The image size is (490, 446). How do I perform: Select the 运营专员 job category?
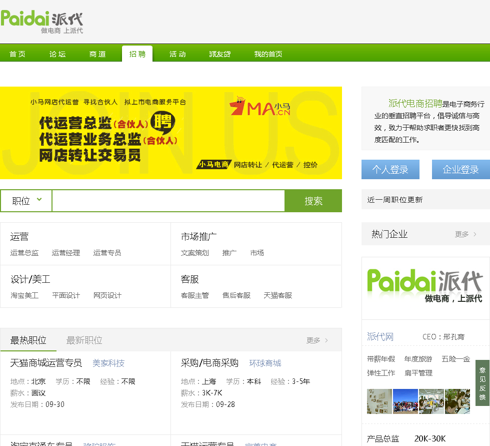[x=107, y=253]
